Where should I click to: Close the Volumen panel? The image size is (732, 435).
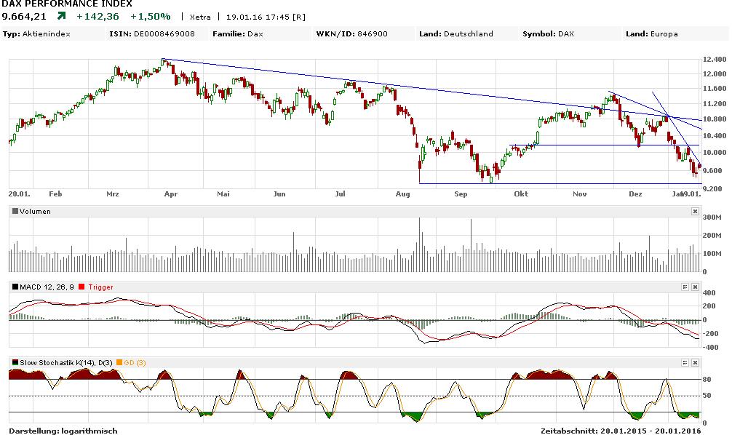coord(695,212)
